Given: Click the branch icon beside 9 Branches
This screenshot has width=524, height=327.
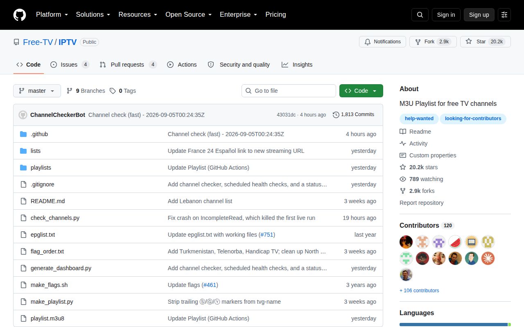Looking at the screenshot, I should (70, 91).
